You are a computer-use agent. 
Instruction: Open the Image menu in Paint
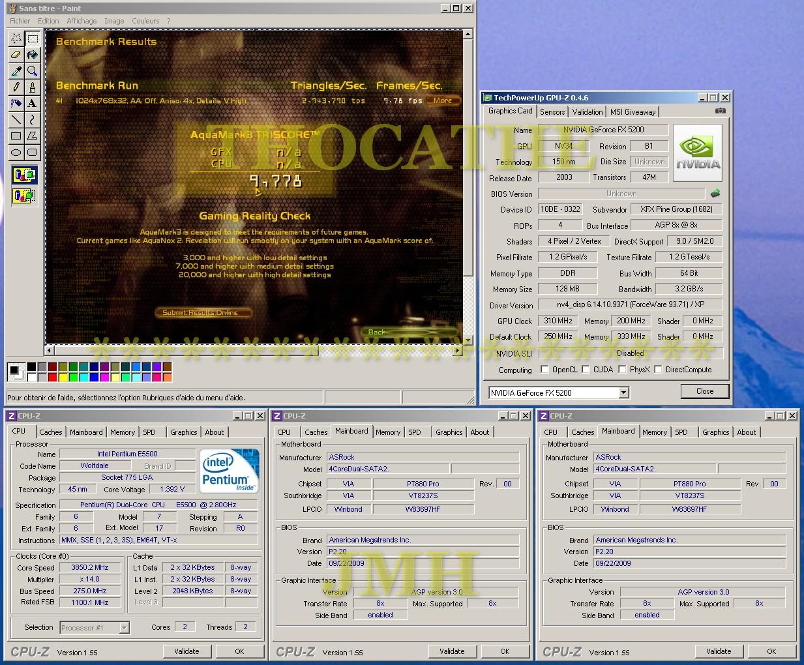(x=114, y=21)
